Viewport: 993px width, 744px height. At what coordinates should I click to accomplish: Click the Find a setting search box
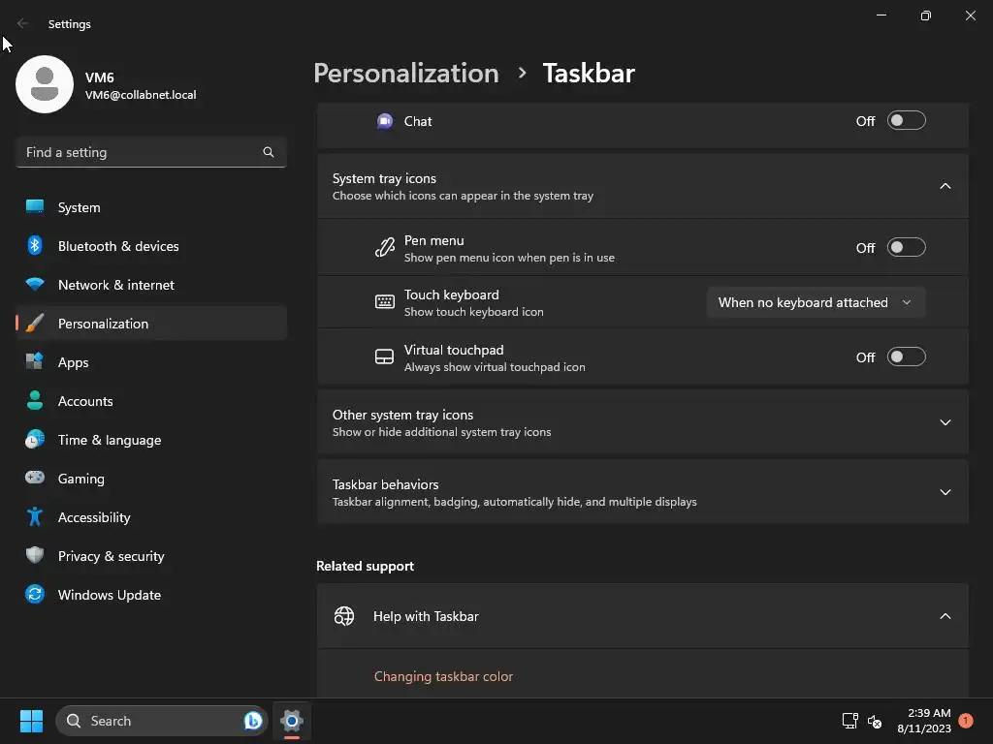pyautogui.click(x=141, y=152)
